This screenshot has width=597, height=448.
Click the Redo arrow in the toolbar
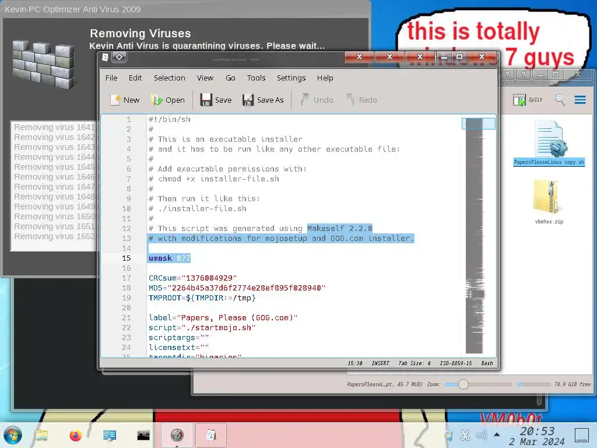pyautogui.click(x=350, y=100)
